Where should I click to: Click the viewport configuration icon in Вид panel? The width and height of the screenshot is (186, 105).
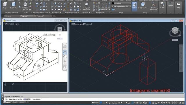113,10
